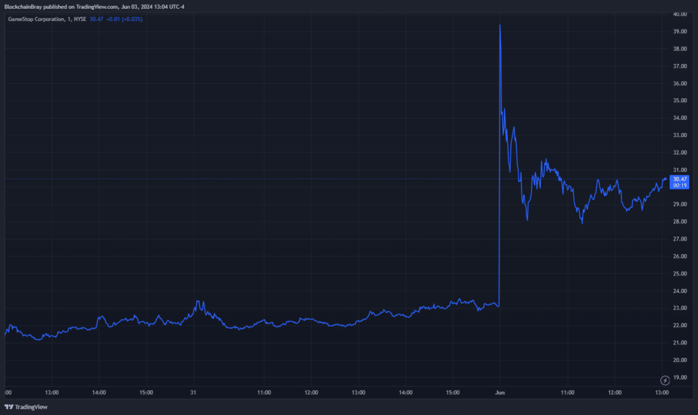Click the 32.00 price axis label
698x415 pixels.
coord(680,153)
